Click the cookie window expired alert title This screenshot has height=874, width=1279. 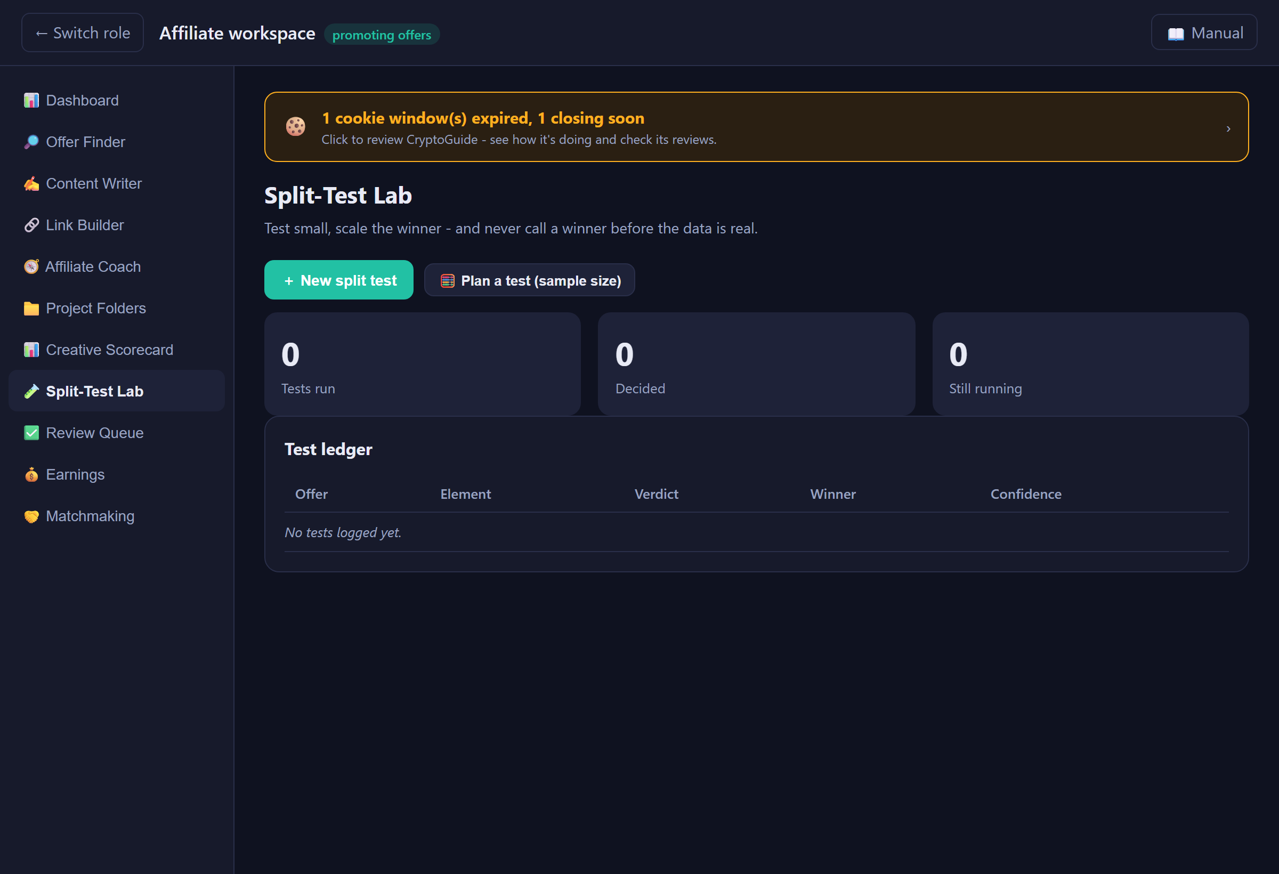tap(483, 118)
